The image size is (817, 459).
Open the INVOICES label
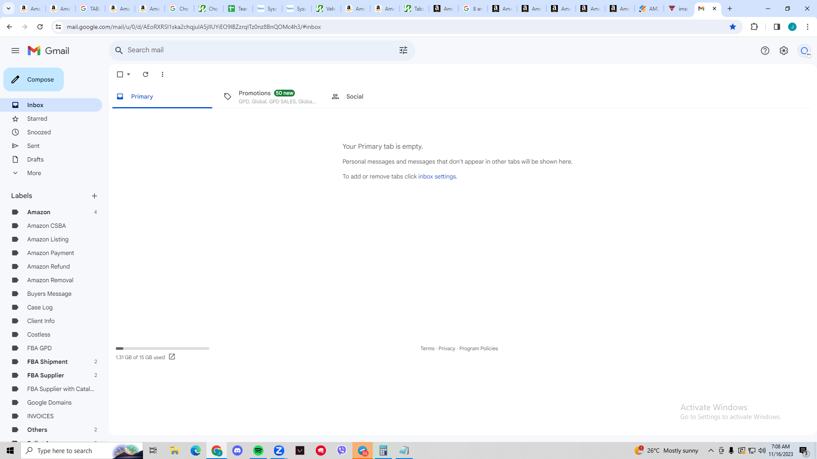pos(51,416)
